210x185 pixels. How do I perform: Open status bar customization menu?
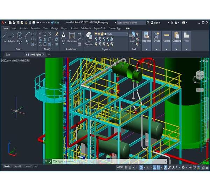pyautogui.click(x=207, y=167)
